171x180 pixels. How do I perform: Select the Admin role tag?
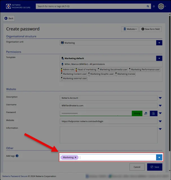[x=68, y=70]
